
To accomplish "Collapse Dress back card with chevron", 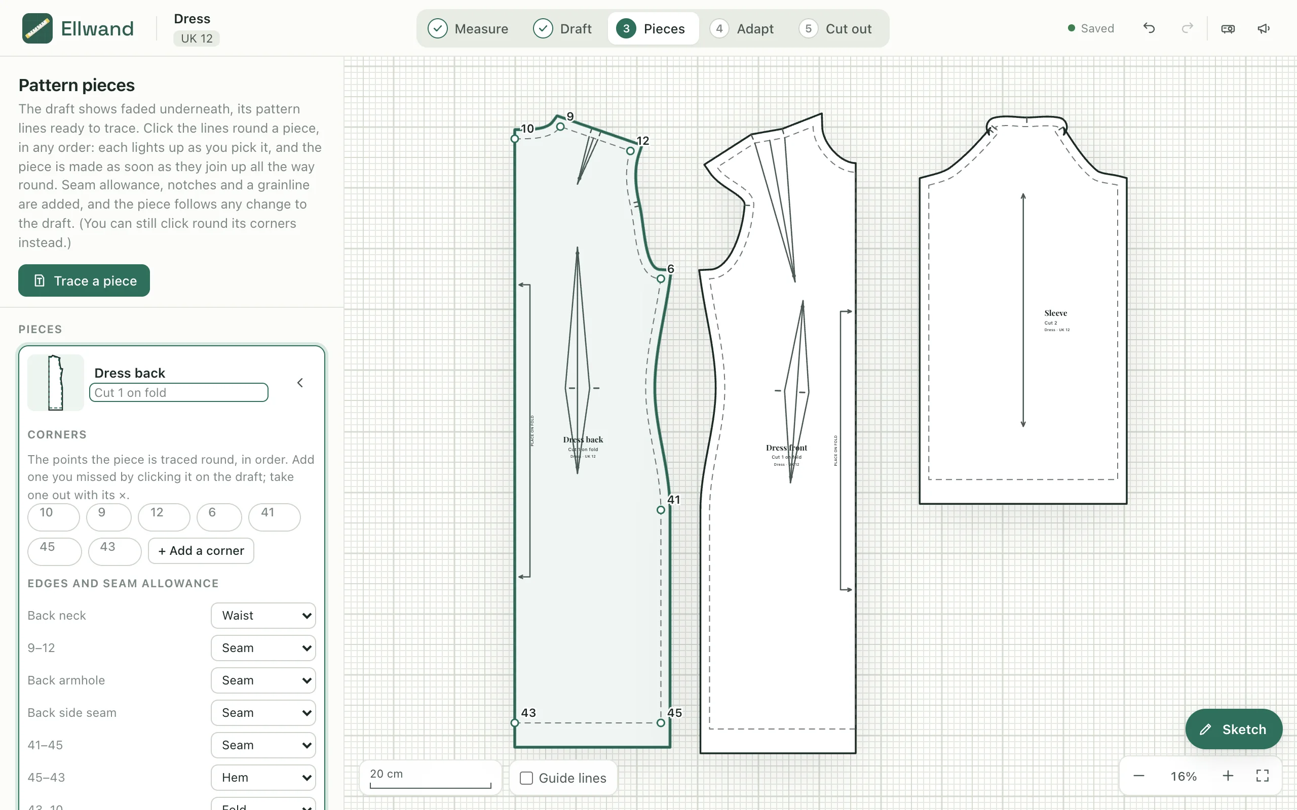I will tap(300, 383).
